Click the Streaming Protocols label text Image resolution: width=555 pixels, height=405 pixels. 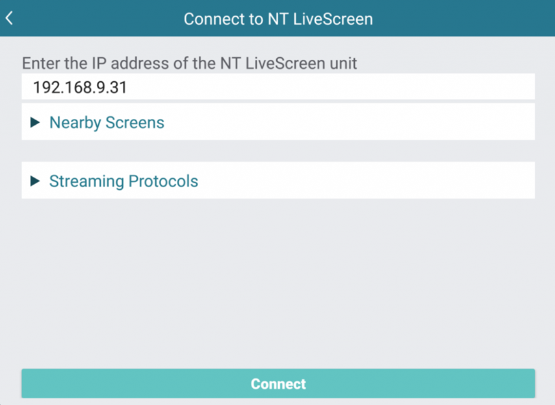click(x=123, y=181)
